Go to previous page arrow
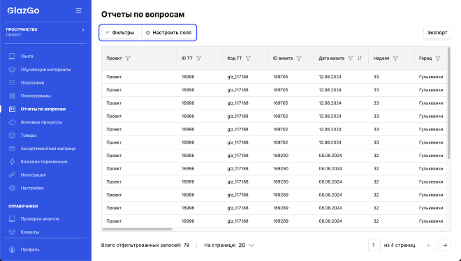This screenshot has width=461, height=261. point(429,245)
